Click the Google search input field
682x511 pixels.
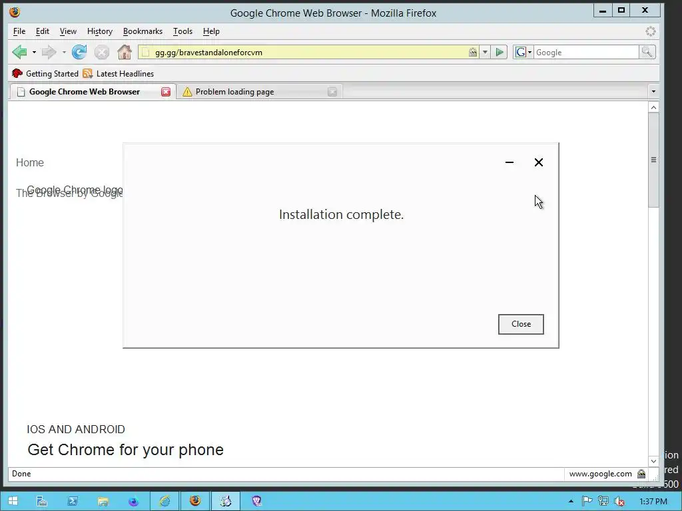point(586,52)
